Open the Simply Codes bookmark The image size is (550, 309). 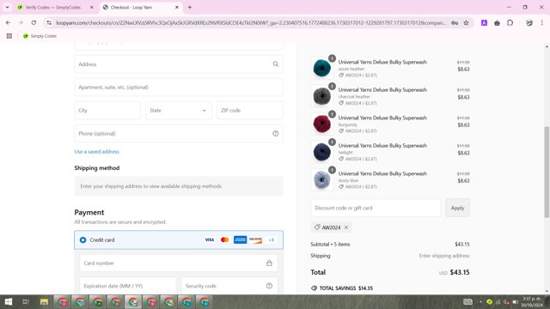click(x=40, y=36)
